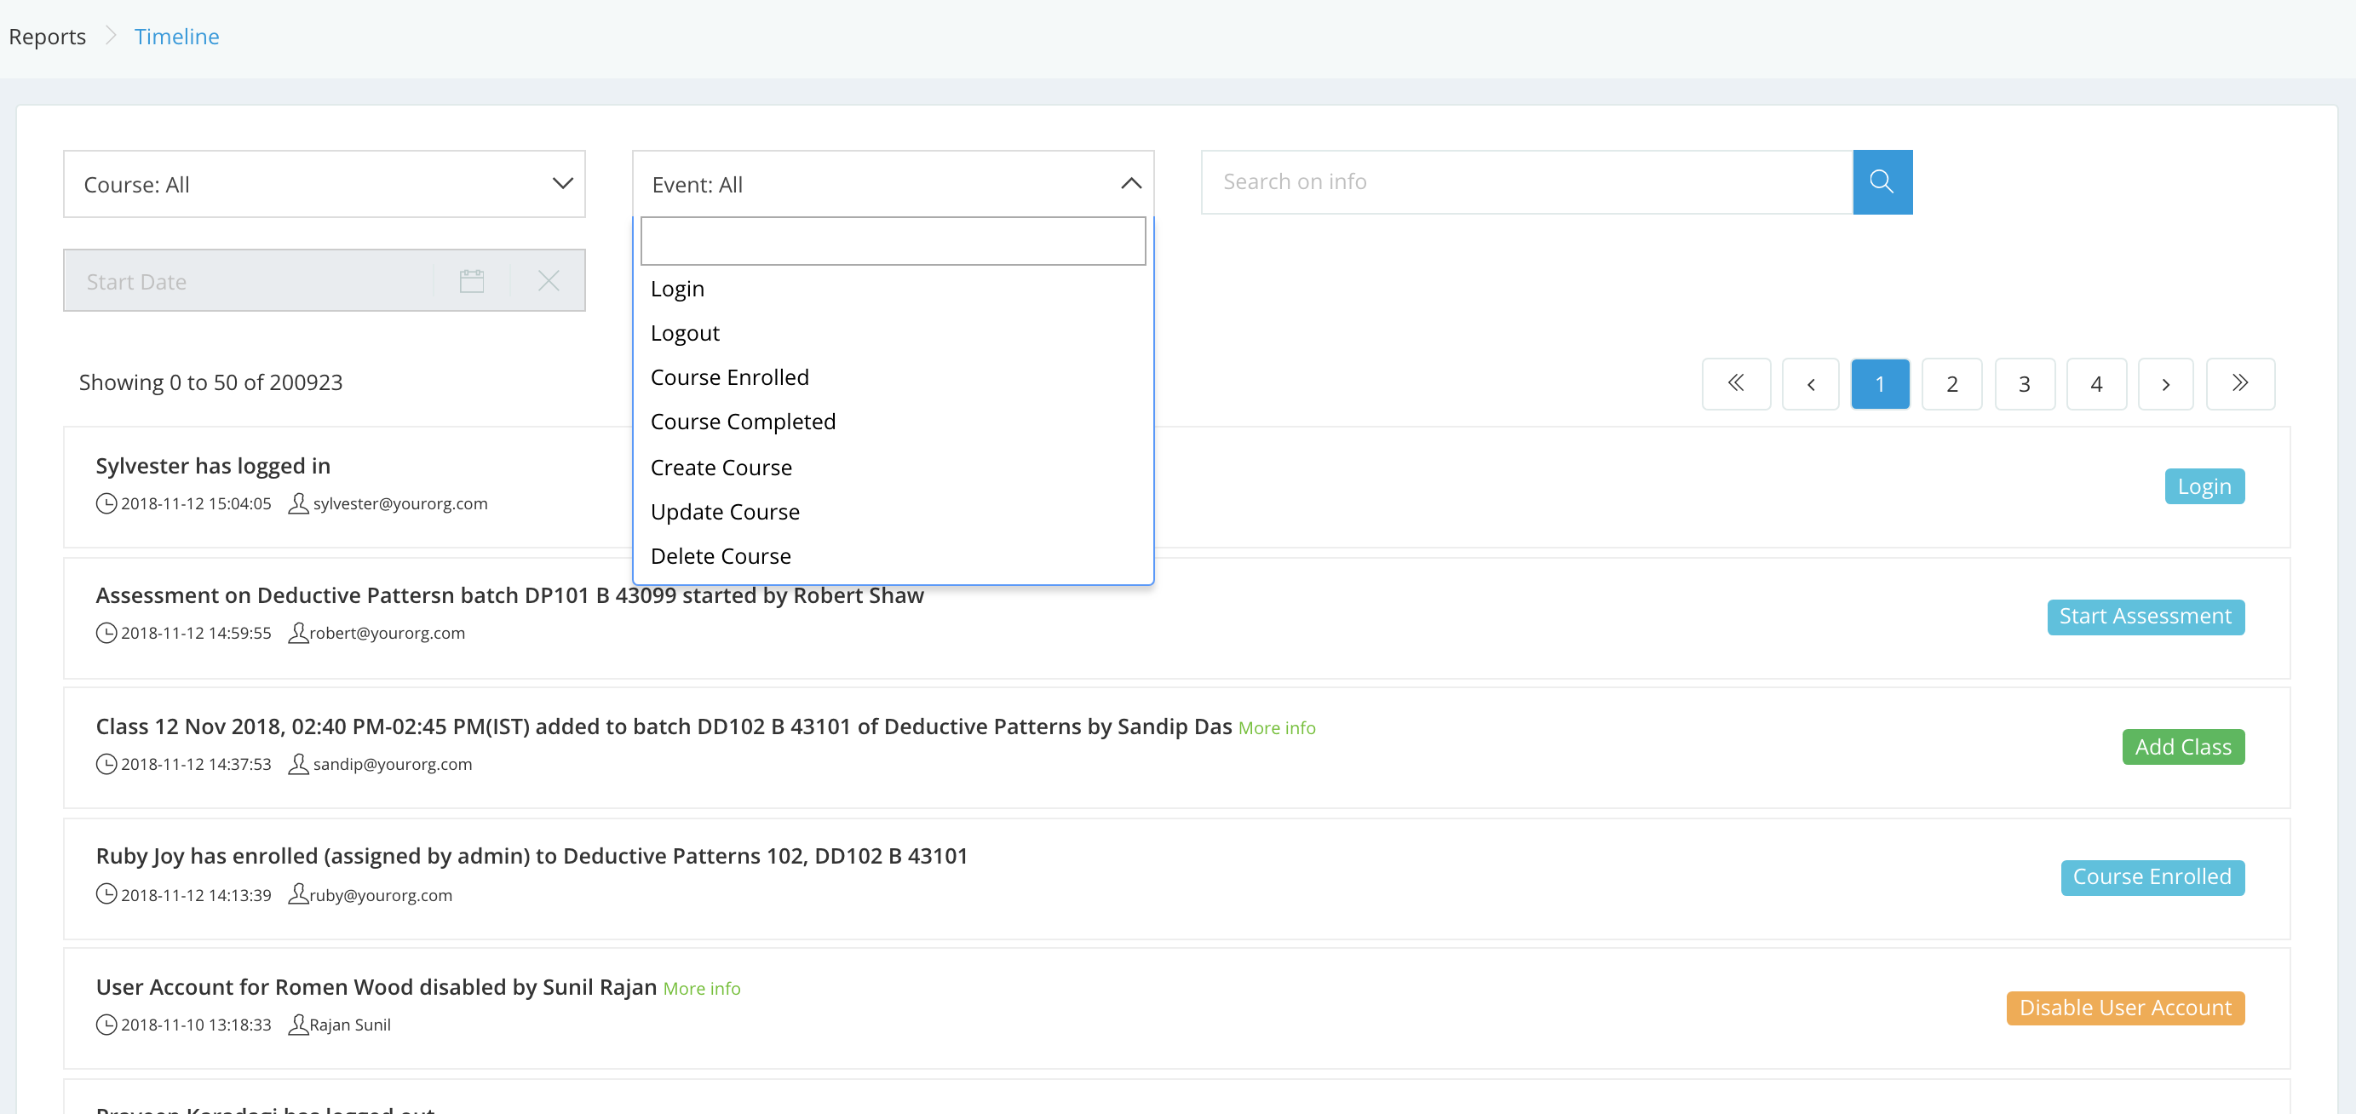Screen dimensions: 2356x1114
Task: Click the Ruby Joy has enrolled entry title
Action: coord(532,856)
